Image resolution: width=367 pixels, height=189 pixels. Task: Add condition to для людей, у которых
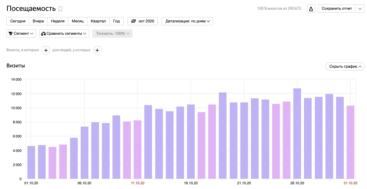point(97,50)
